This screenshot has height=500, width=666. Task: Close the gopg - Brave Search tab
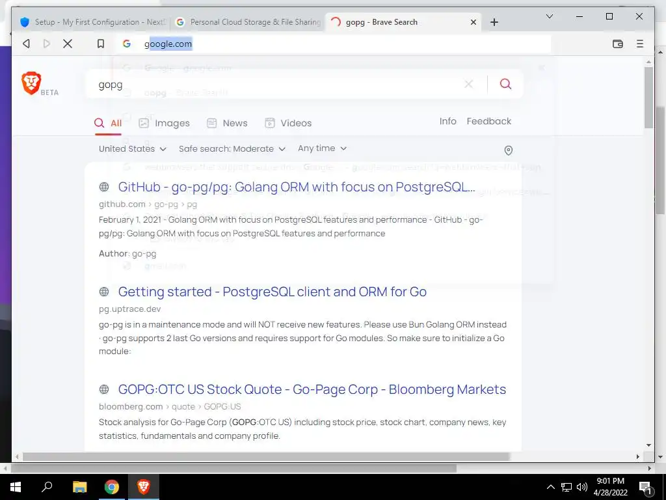(x=473, y=22)
